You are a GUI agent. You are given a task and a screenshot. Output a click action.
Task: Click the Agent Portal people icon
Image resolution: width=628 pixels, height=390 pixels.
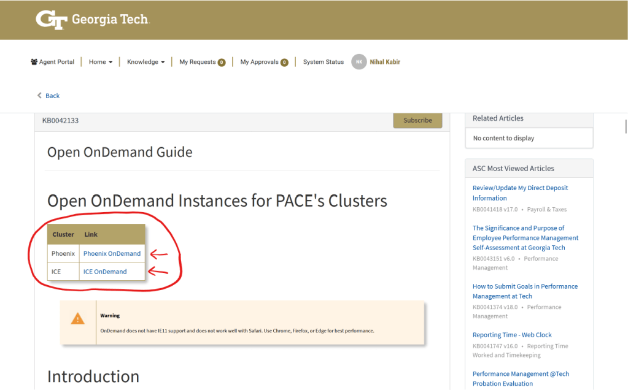[x=34, y=61]
